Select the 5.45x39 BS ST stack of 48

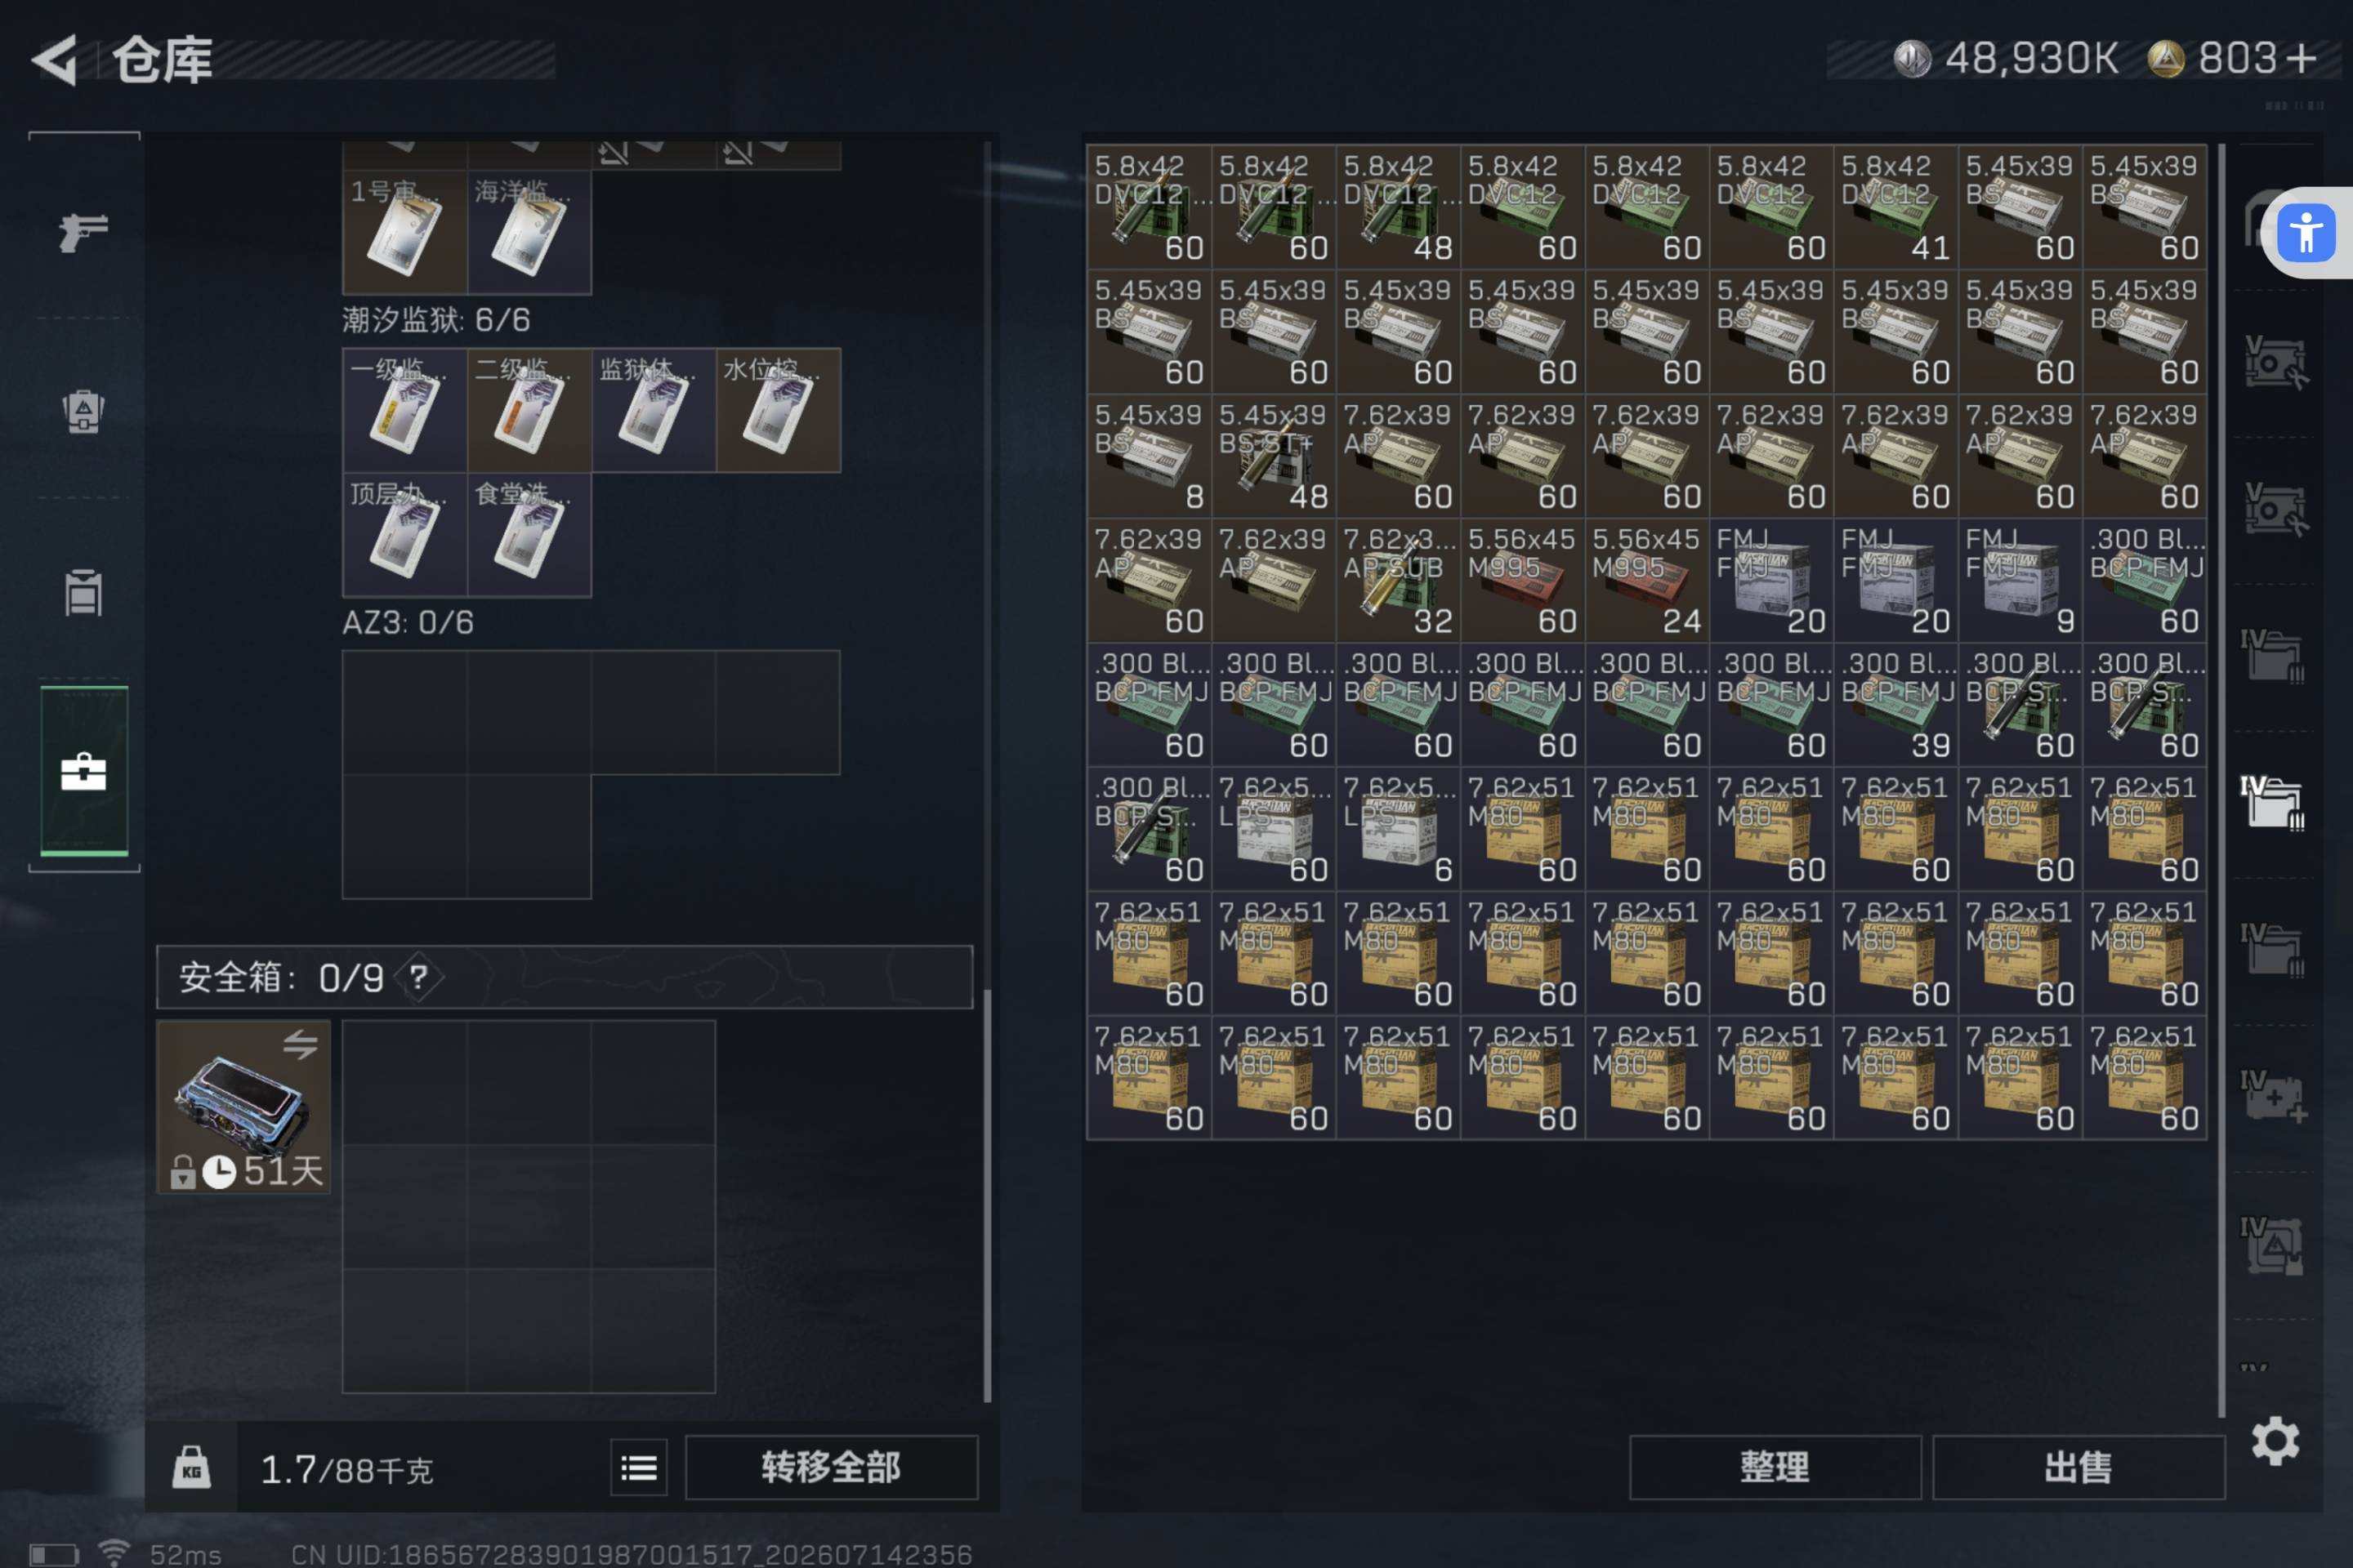(1274, 456)
